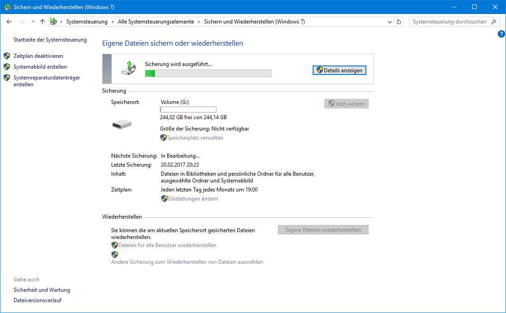Click Dateien für alle Benutzer wiederherstellen link

[x=167, y=245]
